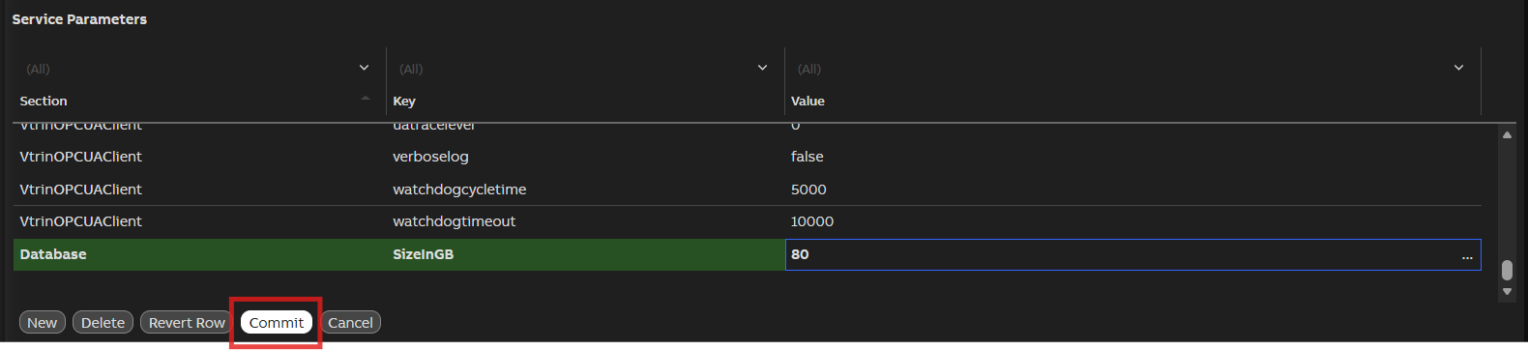The height and width of the screenshot is (350, 1528).
Task: Click the scroll down arrow of the table
Action: tap(1507, 291)
